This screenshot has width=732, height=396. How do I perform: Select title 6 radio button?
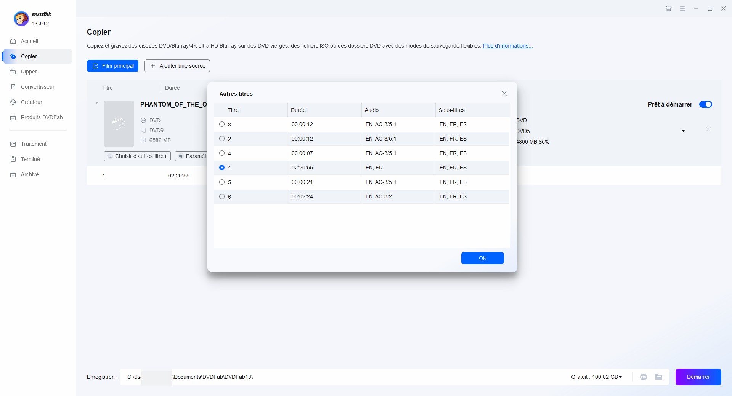222,196
